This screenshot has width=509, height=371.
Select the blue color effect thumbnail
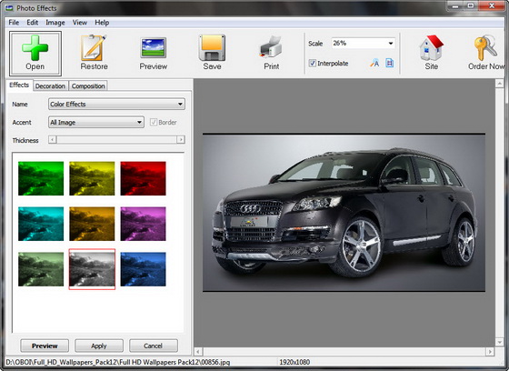[x=144, y=269]
